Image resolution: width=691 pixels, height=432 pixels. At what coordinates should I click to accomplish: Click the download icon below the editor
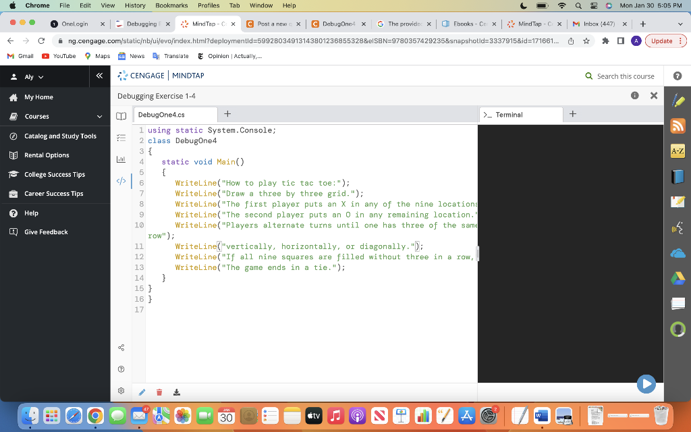pyautogui.click(x=176, y=391)
